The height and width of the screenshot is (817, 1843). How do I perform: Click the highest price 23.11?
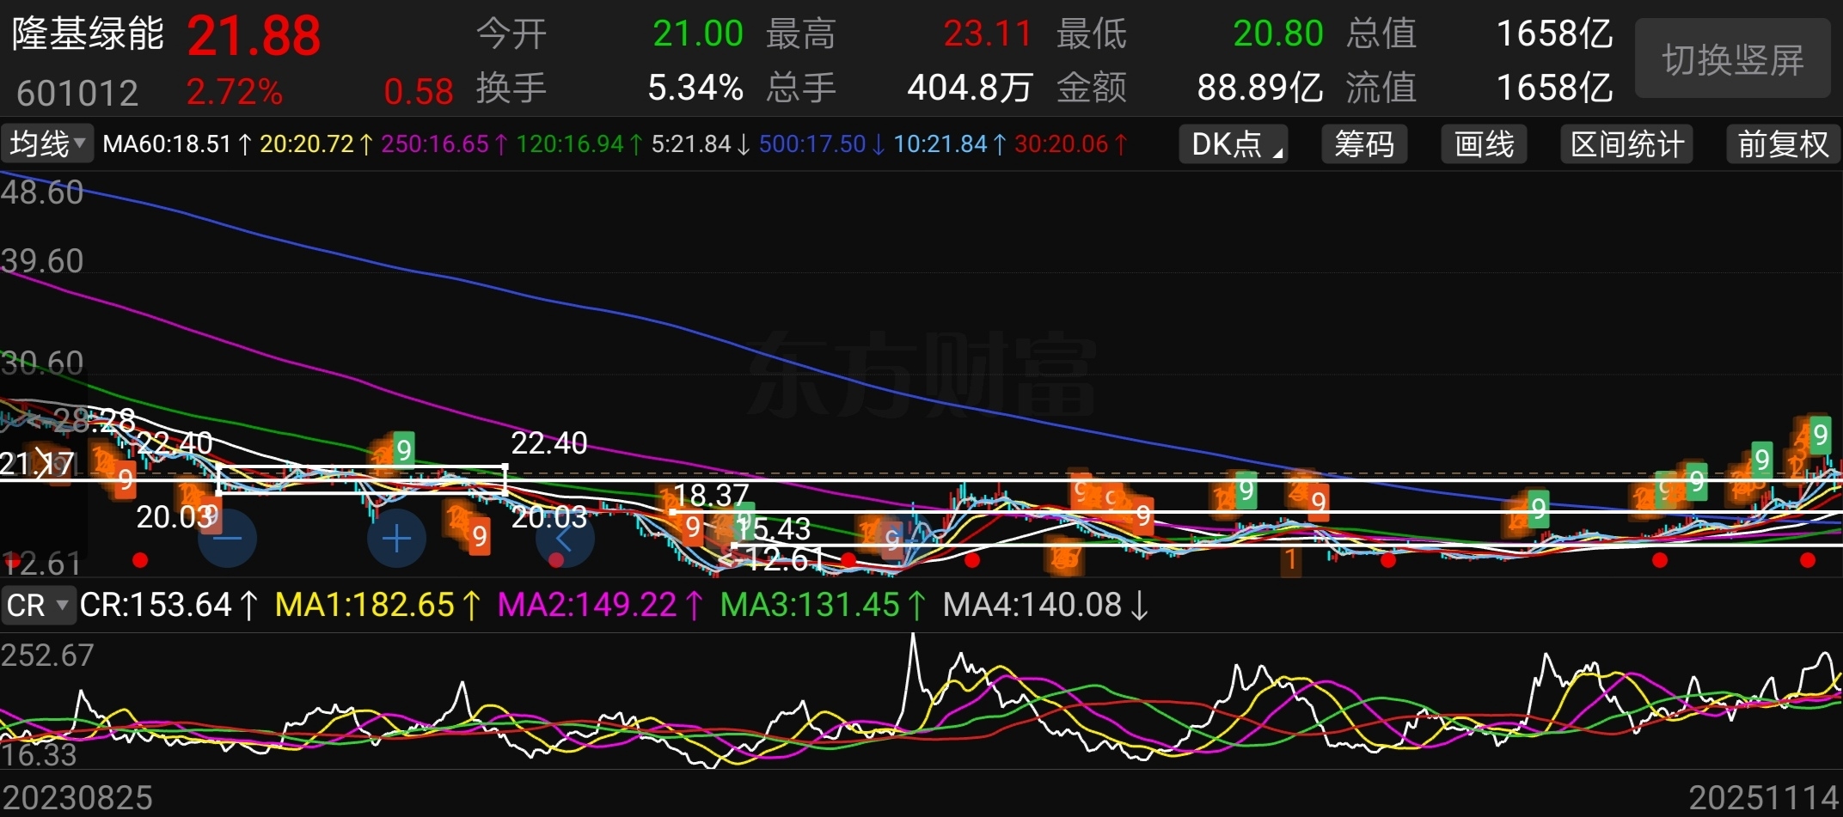point(988,34)
